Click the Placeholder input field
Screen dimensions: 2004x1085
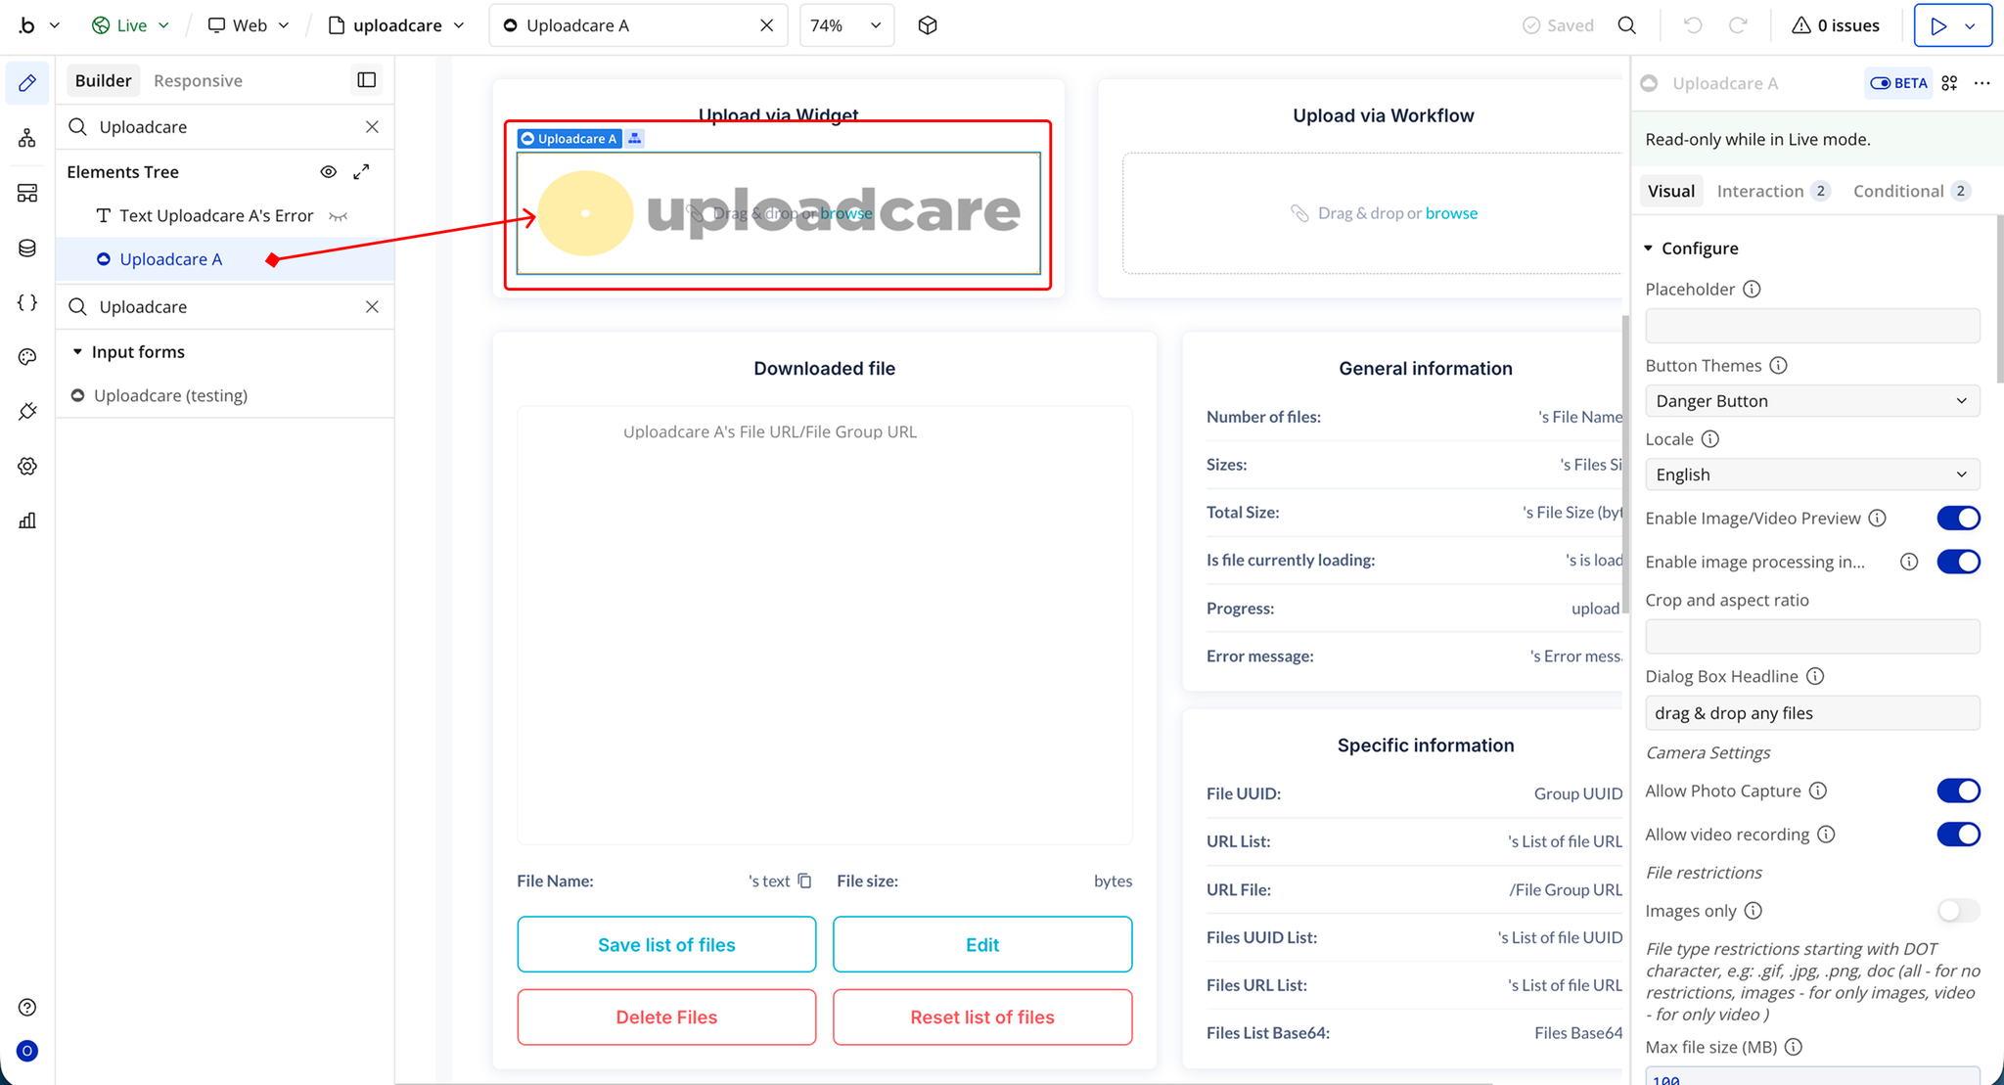[x=1812, y=326]
